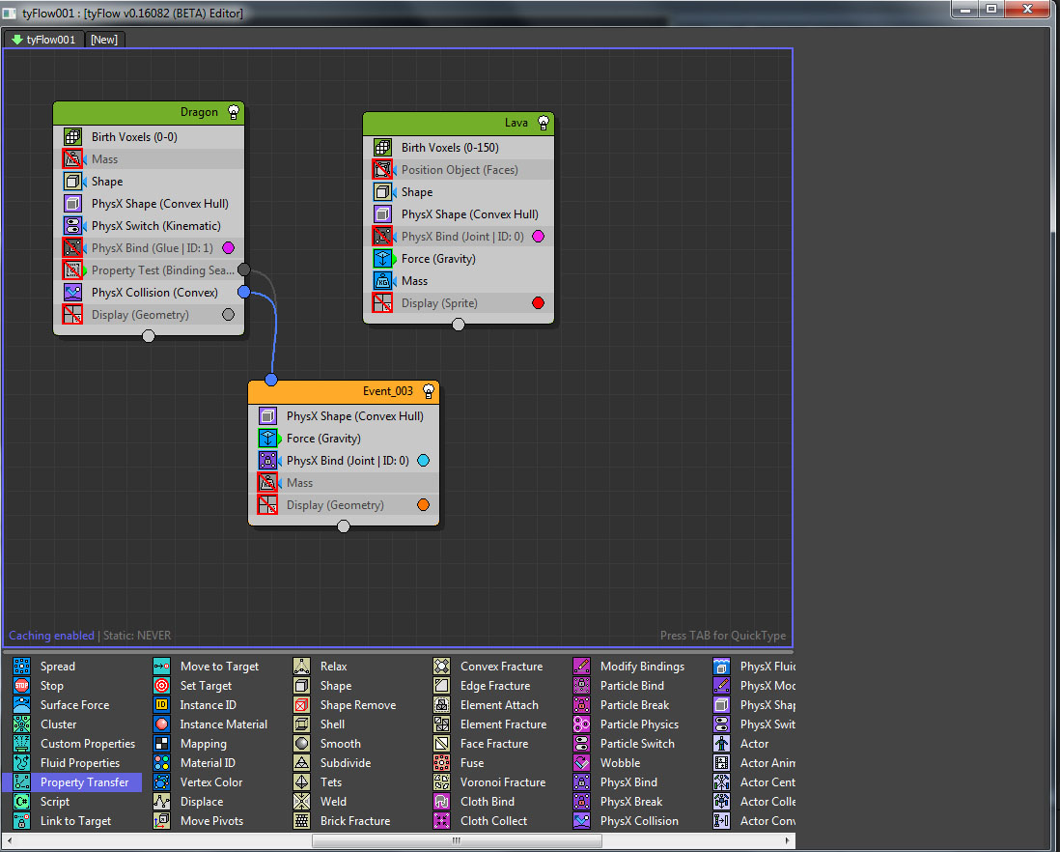1060x852 pixels.
Task: Toggle the Event_003 lightbulb
Action: [x=428, y=391]
